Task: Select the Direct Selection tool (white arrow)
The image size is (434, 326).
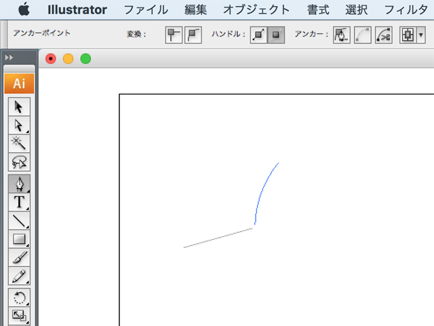Action: pyautogui.click(x=19, y=125)
